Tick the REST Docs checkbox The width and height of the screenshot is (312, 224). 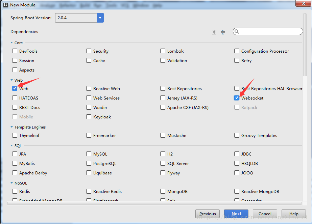tap(15, 107)
